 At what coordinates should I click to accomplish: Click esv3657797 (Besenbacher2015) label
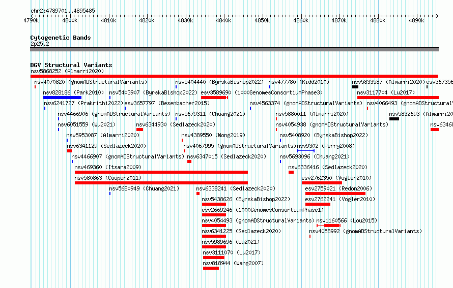(x=167, y=103)
